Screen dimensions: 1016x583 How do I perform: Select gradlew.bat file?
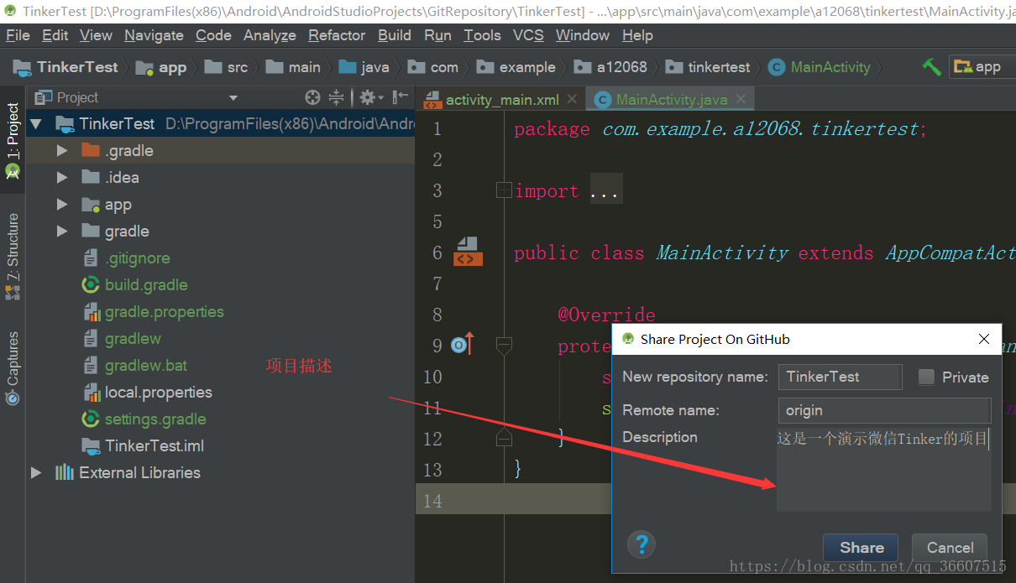pos(145,366)
